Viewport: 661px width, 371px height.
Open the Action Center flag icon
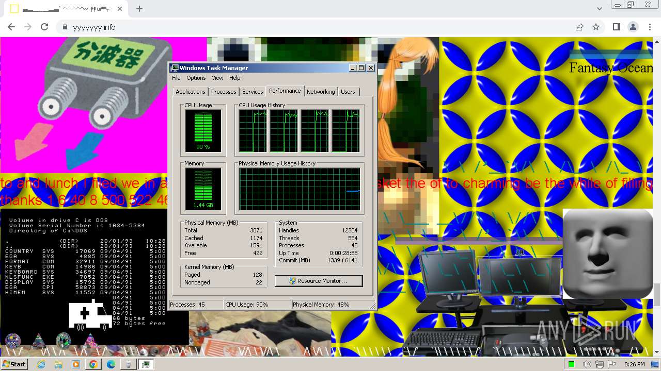click(612, 364)
